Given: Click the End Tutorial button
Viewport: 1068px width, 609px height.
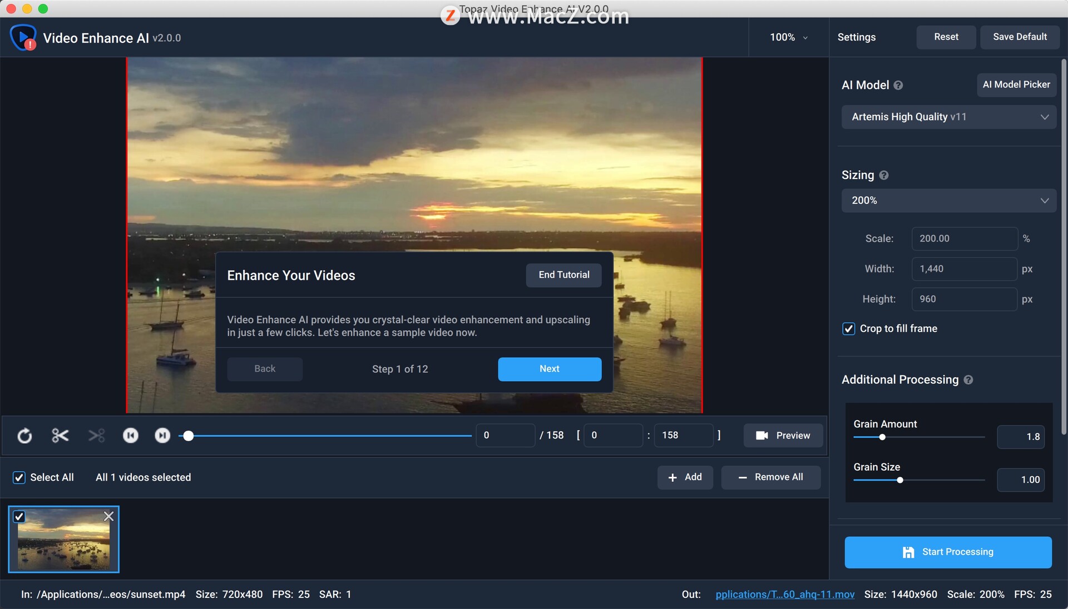Looking at the screenshot, I should point(564,275).
